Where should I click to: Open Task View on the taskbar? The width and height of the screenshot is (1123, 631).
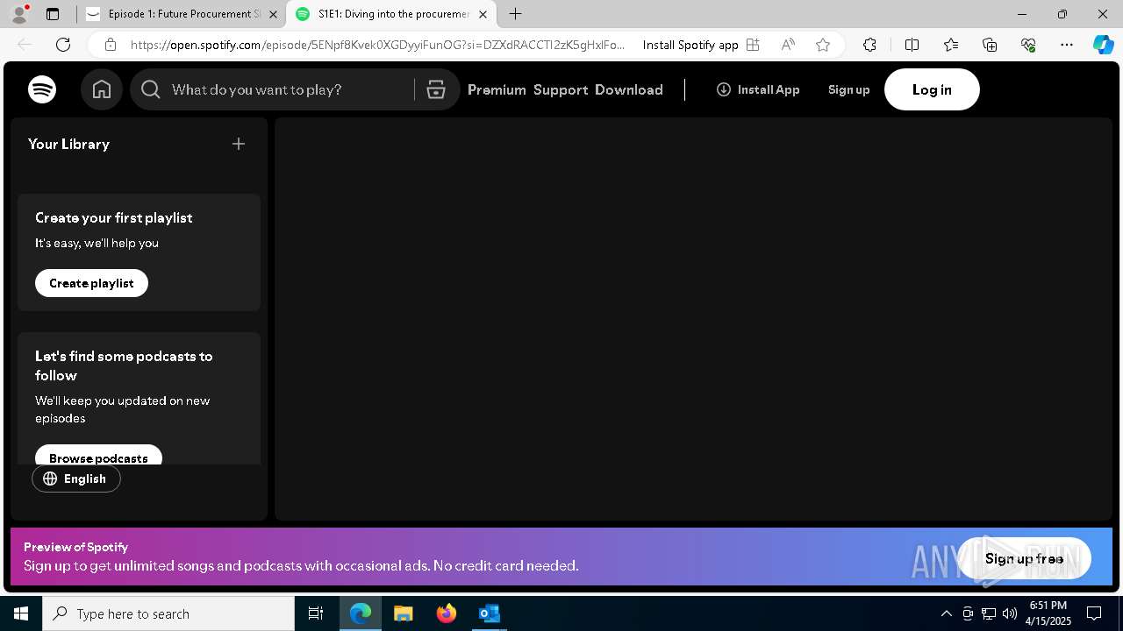point(316,613)
